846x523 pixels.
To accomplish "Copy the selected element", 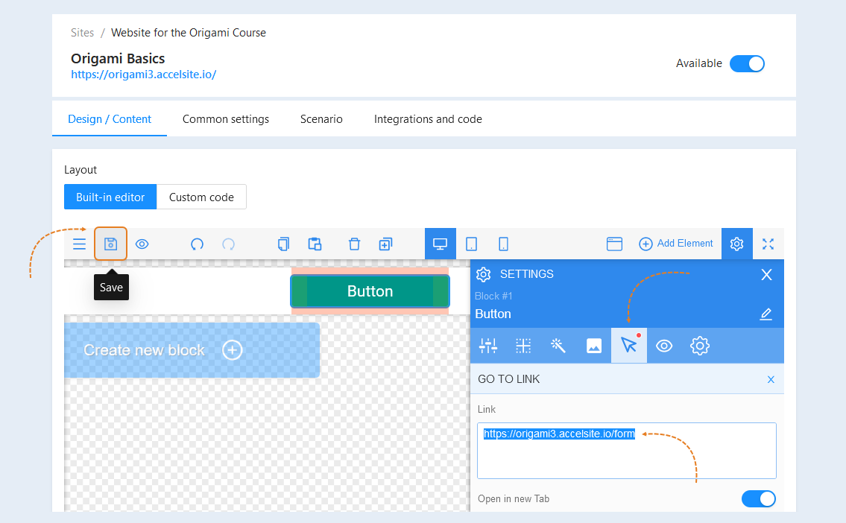I will coord(283,244).
